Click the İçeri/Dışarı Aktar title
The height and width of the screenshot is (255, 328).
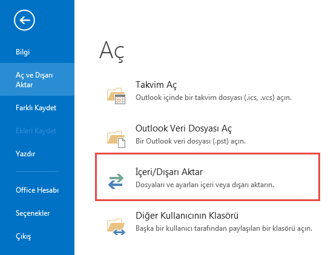[169, 172]
